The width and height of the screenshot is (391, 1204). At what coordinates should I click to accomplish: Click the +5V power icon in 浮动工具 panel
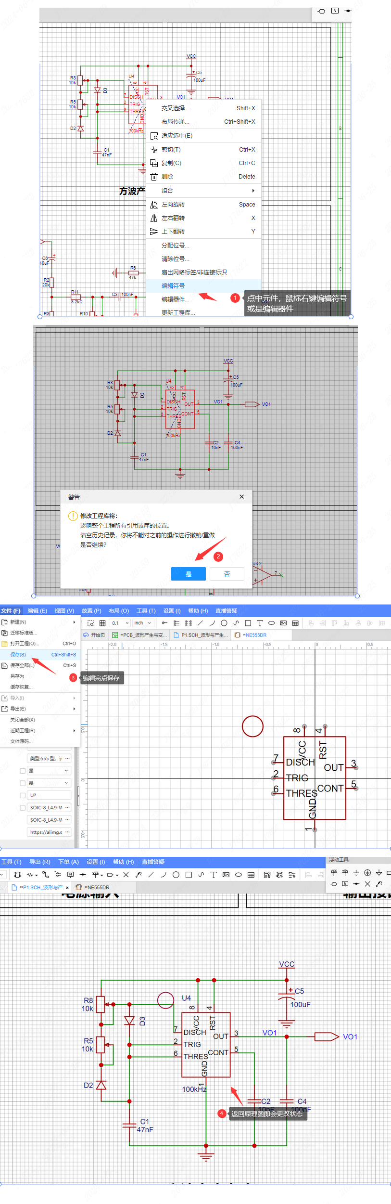pyautogui.click(x=345, y=872)
